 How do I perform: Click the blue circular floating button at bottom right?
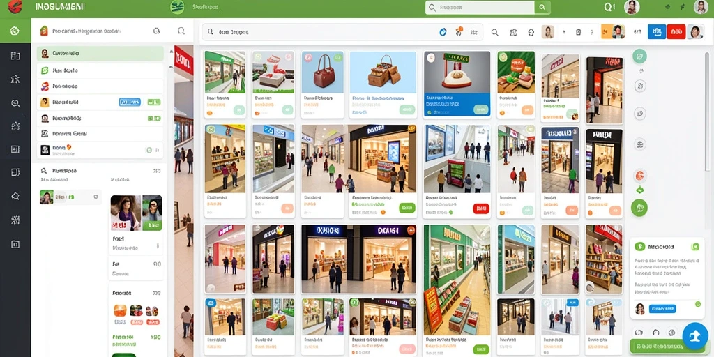(x=695, y=336)
